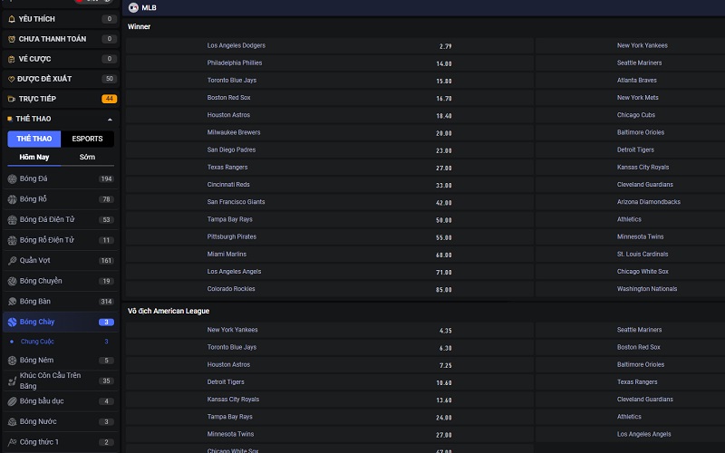725x453 pixels.
Task: Bet on Los Angeles Dodgers at 2.79
Action: [444, 45]
